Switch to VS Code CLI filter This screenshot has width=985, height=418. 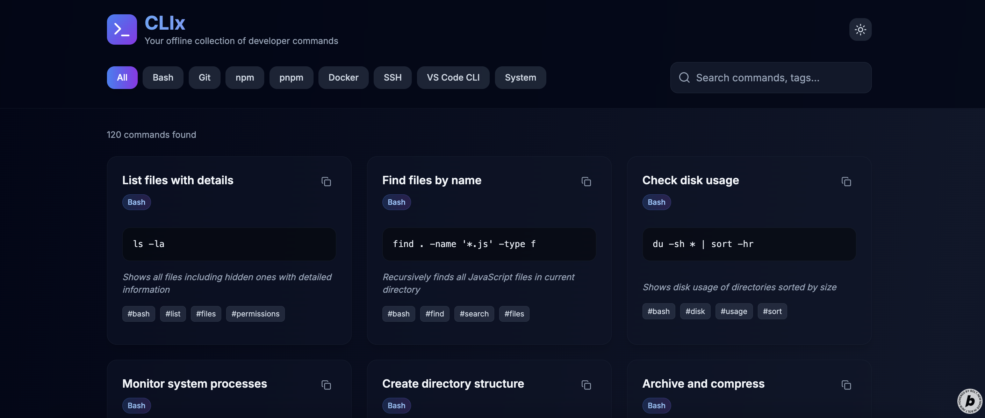tap(453, 77)
